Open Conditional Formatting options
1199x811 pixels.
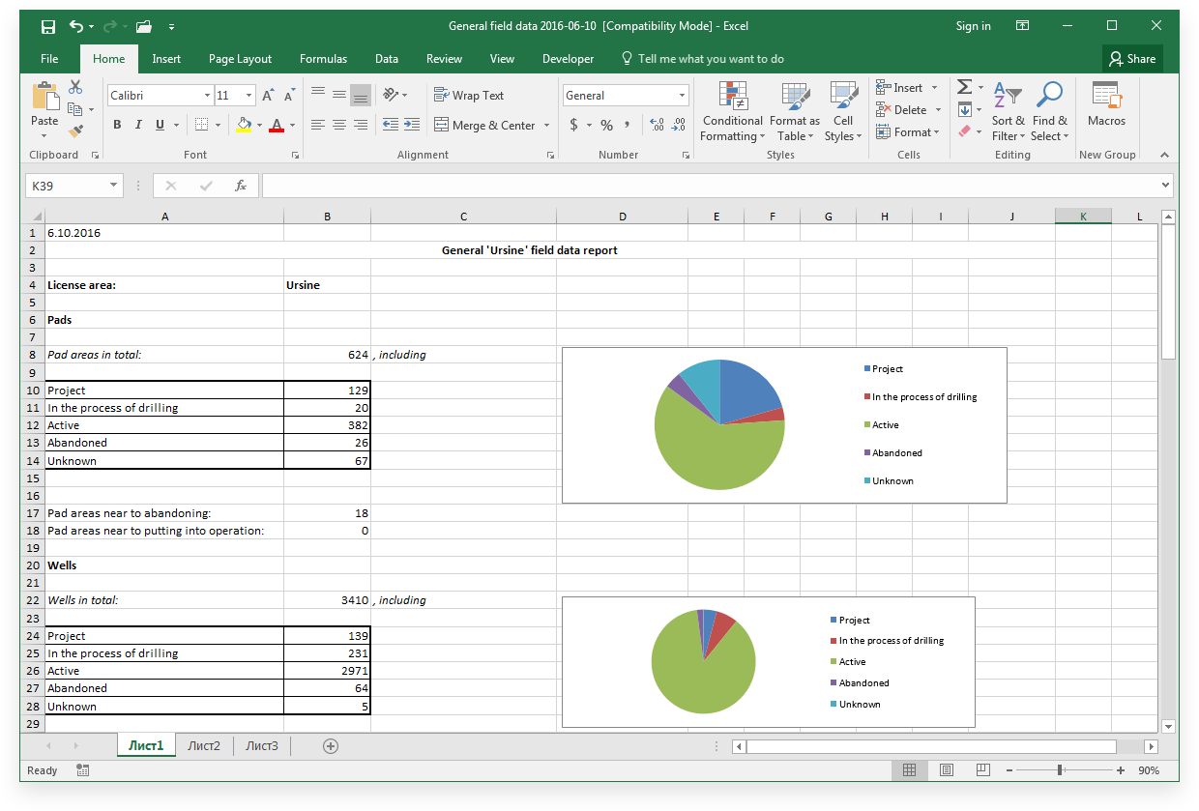pyautogui.click(x=732, y=112)
